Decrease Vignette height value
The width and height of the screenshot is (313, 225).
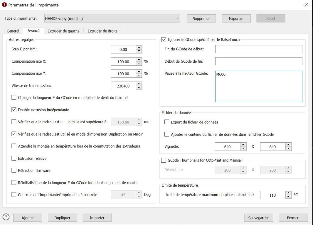coord(288,149)
